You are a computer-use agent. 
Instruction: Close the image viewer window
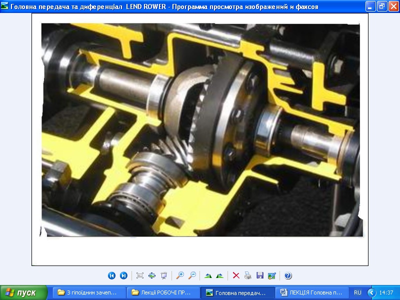coord(393,6)
